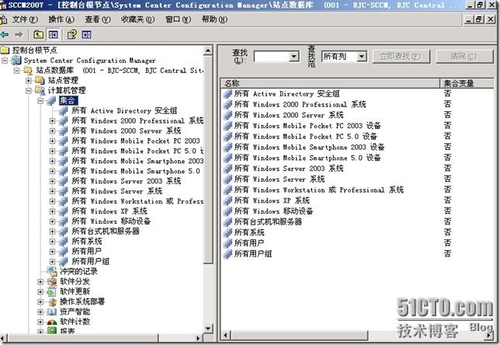Open the Help toolbar icon

coord(72,34)
